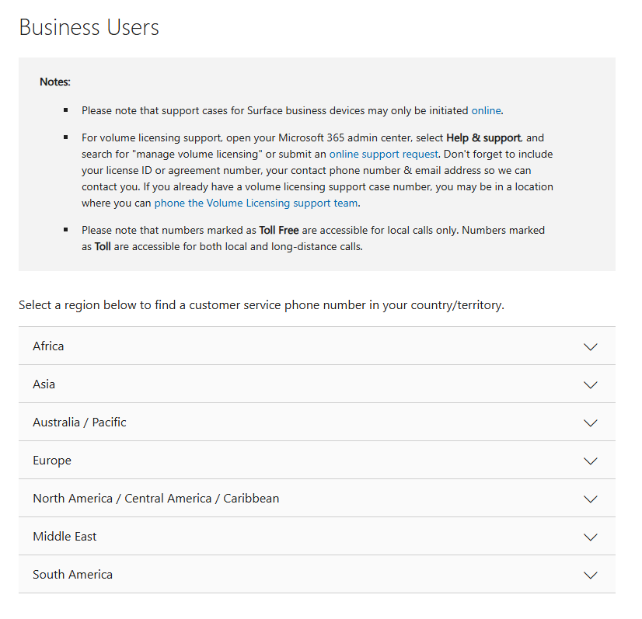The height and width of the screenshot is (619, 642).
Task: Click the "Notes:" label
Action: pos(55,82)
